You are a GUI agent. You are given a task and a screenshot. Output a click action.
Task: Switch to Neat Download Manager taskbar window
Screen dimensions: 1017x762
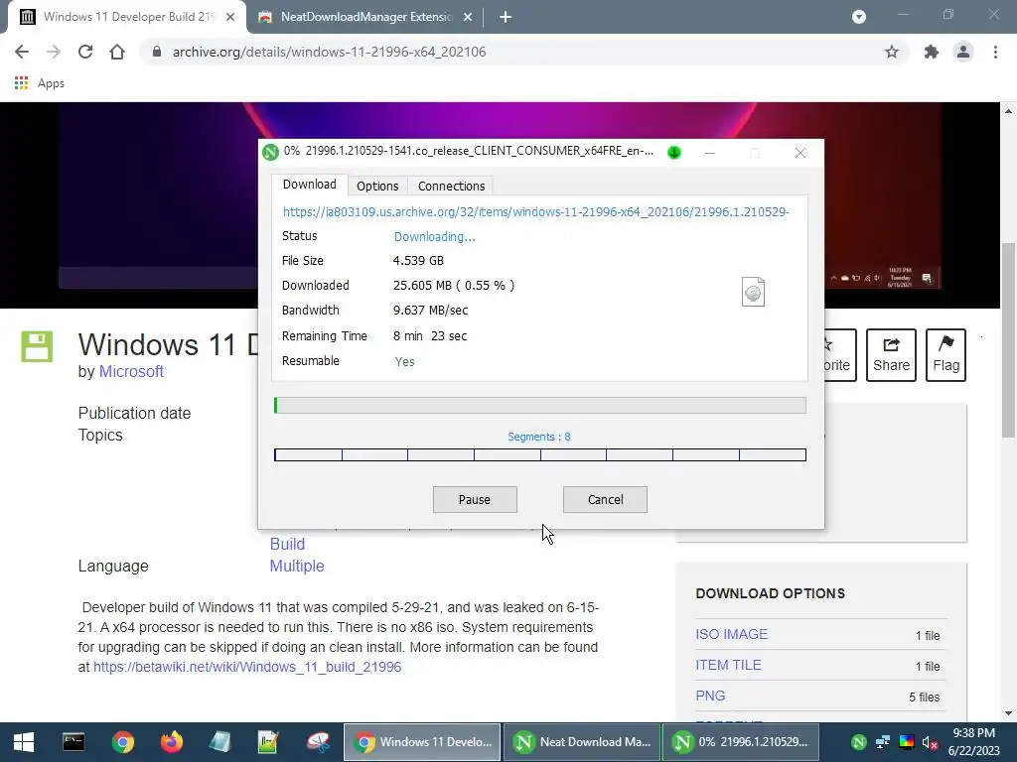point(582,742)
